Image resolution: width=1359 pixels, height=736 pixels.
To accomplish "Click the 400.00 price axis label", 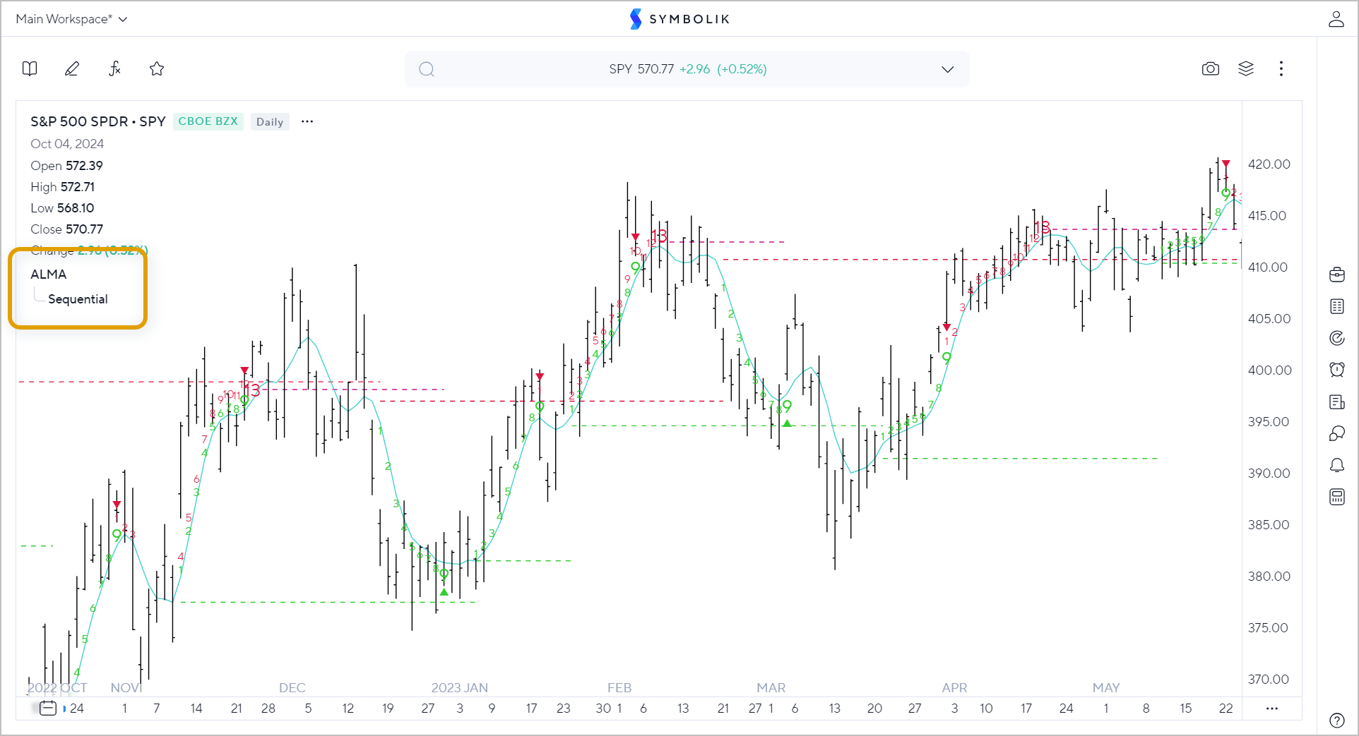I will click(1269, 370).
